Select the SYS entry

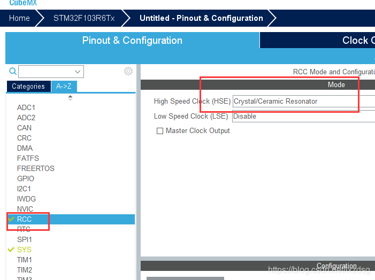coord(24,250)
